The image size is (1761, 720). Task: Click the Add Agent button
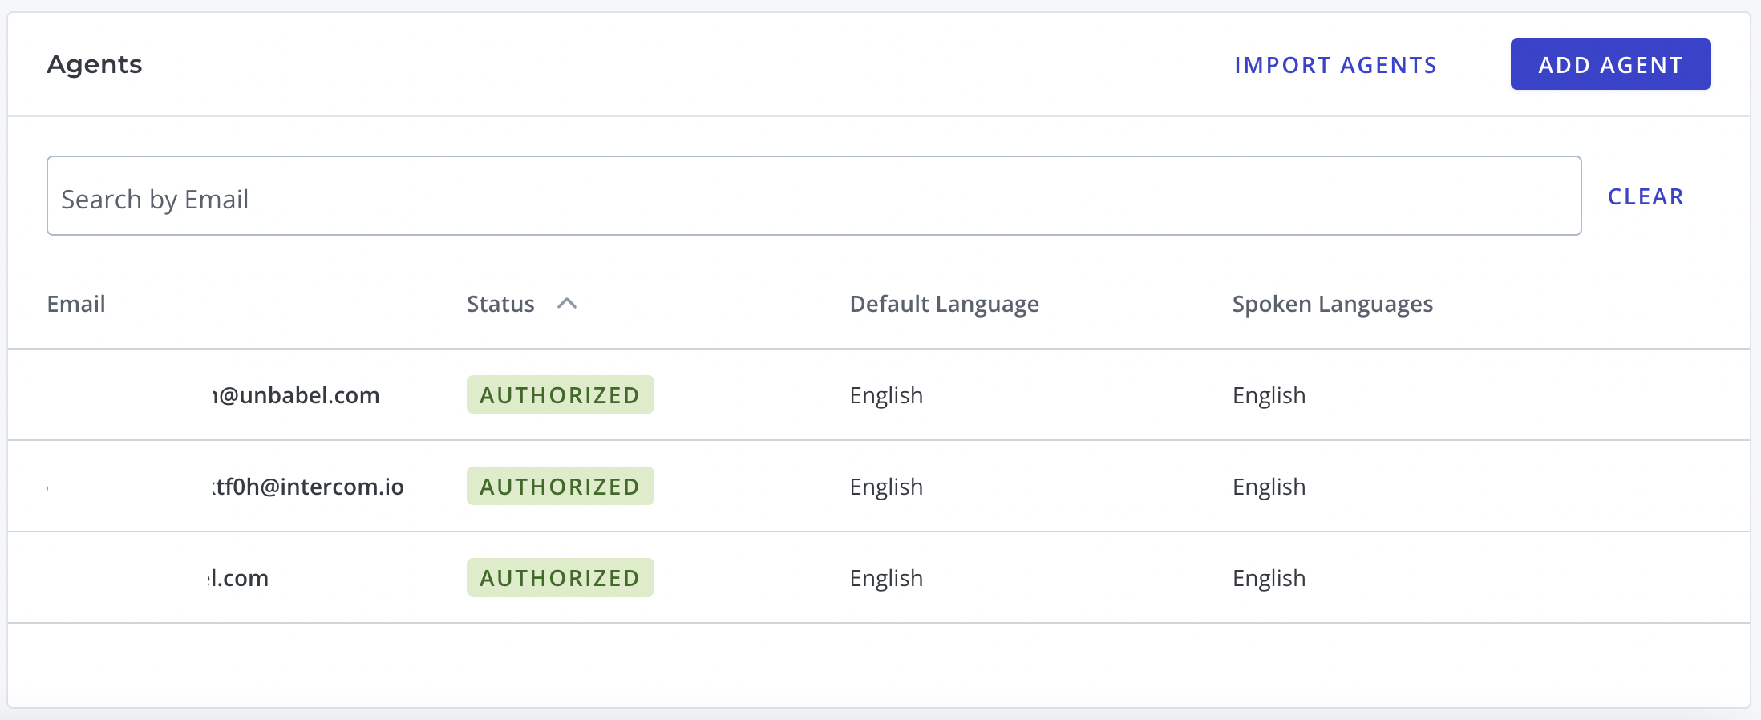1610,64
